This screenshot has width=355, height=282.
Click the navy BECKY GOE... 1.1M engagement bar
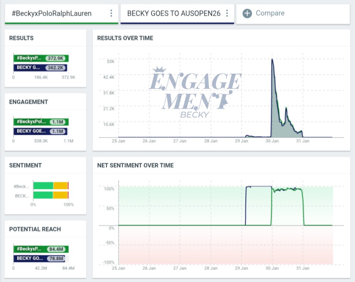click(40, 131)
